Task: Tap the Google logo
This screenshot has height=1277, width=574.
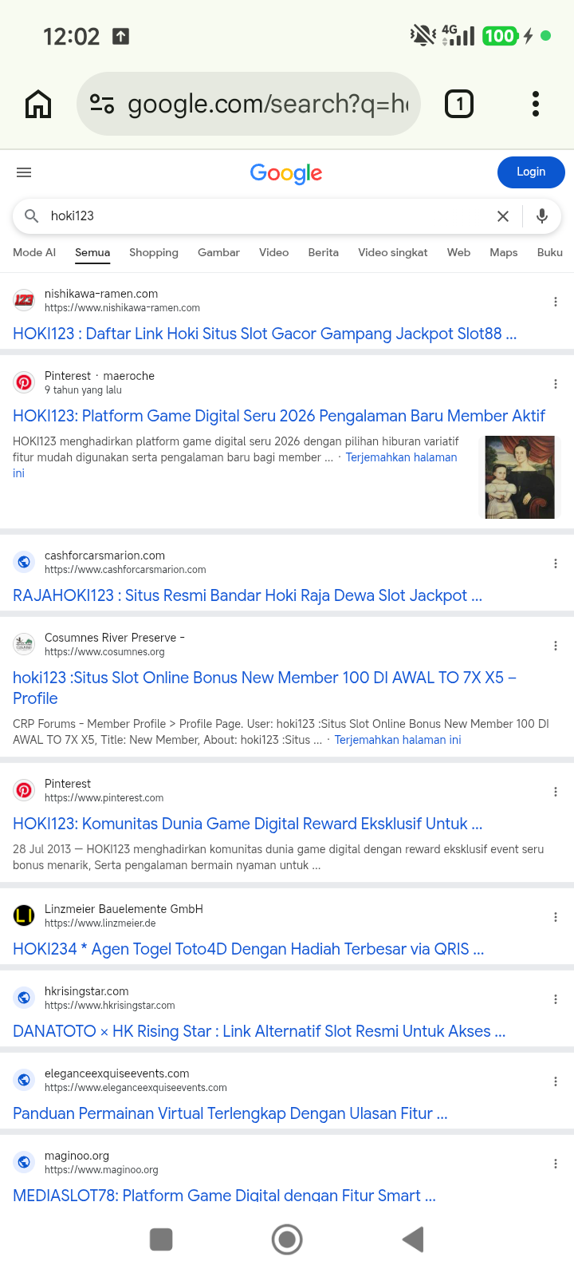Action: point(286,173)
